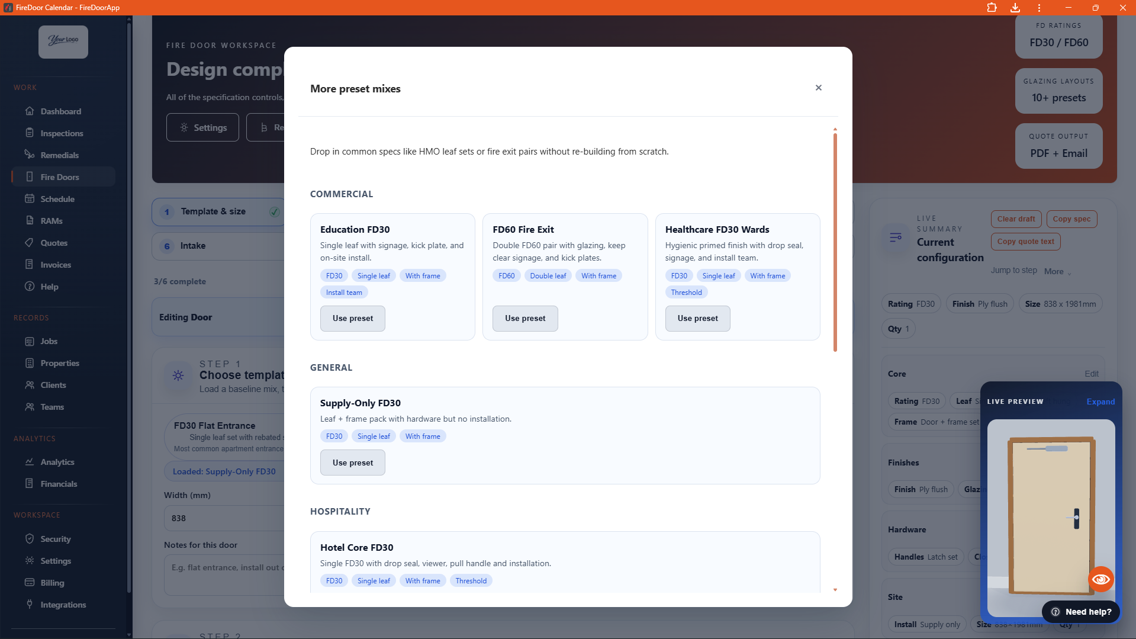This screenshot has width=1136, height=639.
Task: Click the Integrations plug icon
Action: click(x=30, y=604)
